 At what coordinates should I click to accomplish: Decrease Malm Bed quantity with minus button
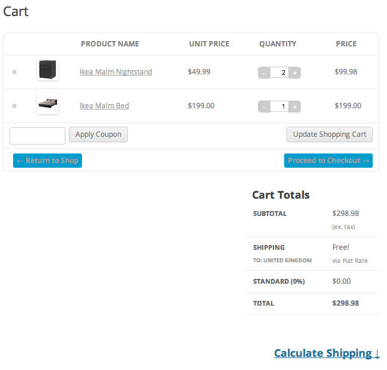[x=264, y=106]
